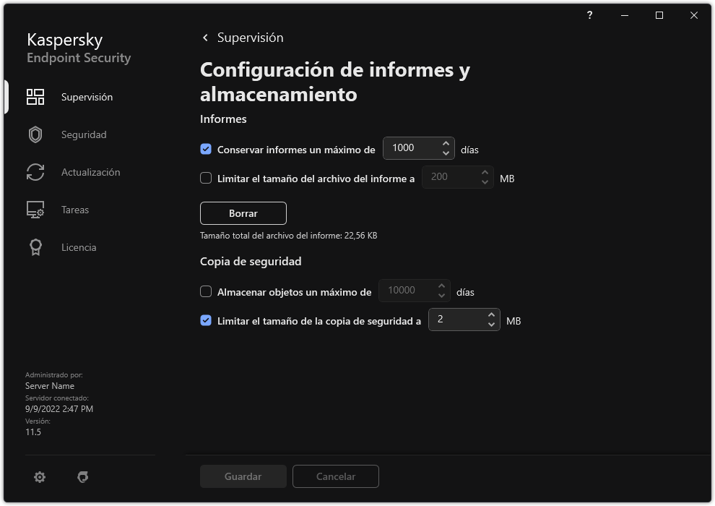Go back using the Supervisión breadcrumb arrow
The height and width of the screenshot is (506, 715).
pos(204,37)
